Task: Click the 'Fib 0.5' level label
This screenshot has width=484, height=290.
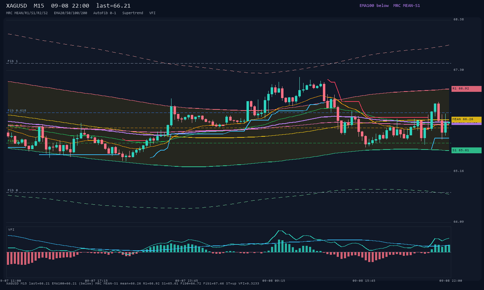Action: [x=15, y=126]
